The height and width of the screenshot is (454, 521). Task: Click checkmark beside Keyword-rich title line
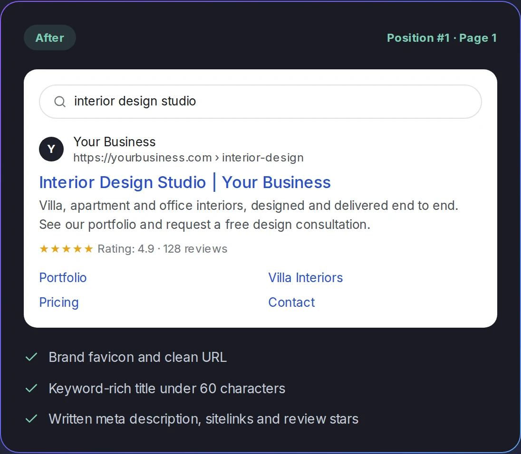[x=31, y=388]
